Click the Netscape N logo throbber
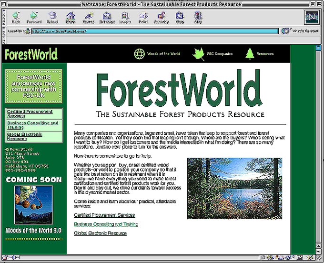Image resolution: width=324 pixels, height=263 pixels. 311,17
